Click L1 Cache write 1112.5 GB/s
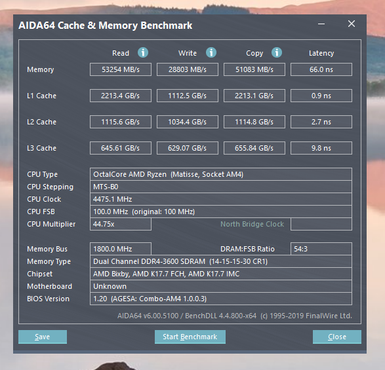Viewport: 385px width, 370px height. (x=188, y=96)
